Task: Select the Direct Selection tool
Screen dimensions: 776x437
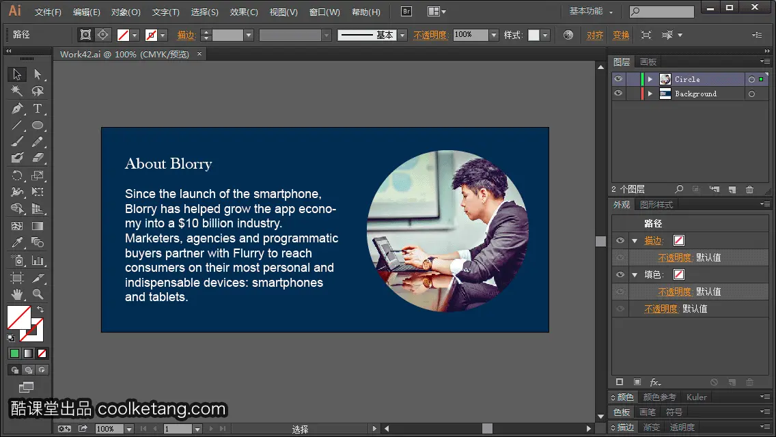Action: pyautogui.click(x=38, y=74)
